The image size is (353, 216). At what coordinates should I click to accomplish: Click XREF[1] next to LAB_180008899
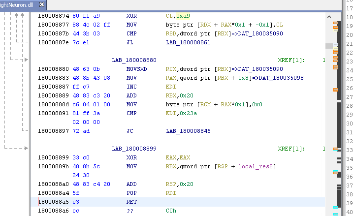291,149
